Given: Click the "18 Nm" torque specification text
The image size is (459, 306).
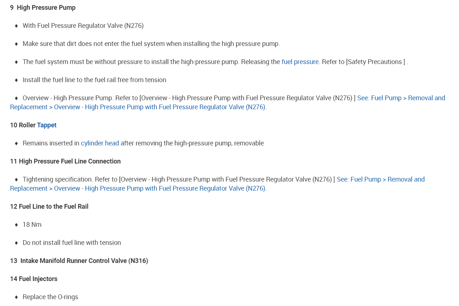Looking at the screenshot, I should 32,225.
